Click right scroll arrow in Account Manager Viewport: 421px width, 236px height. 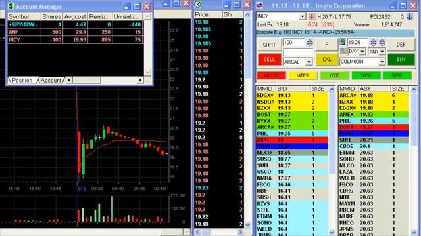point(140,80)
